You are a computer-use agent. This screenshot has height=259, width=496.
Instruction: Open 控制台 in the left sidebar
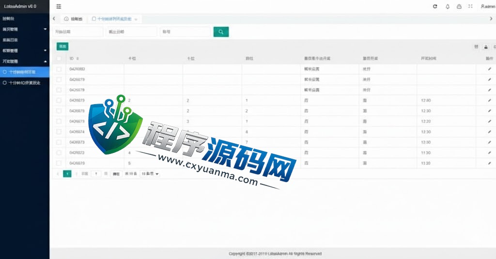click(25, 19)
